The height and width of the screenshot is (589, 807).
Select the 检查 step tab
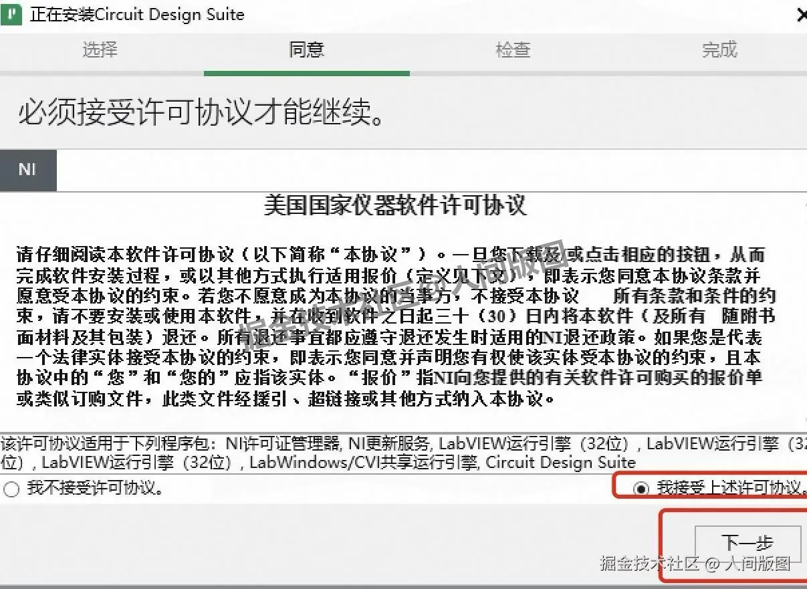pyautogui.click(x=512, y=50)
